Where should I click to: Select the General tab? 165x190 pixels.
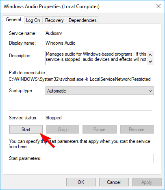coord(13,19)
